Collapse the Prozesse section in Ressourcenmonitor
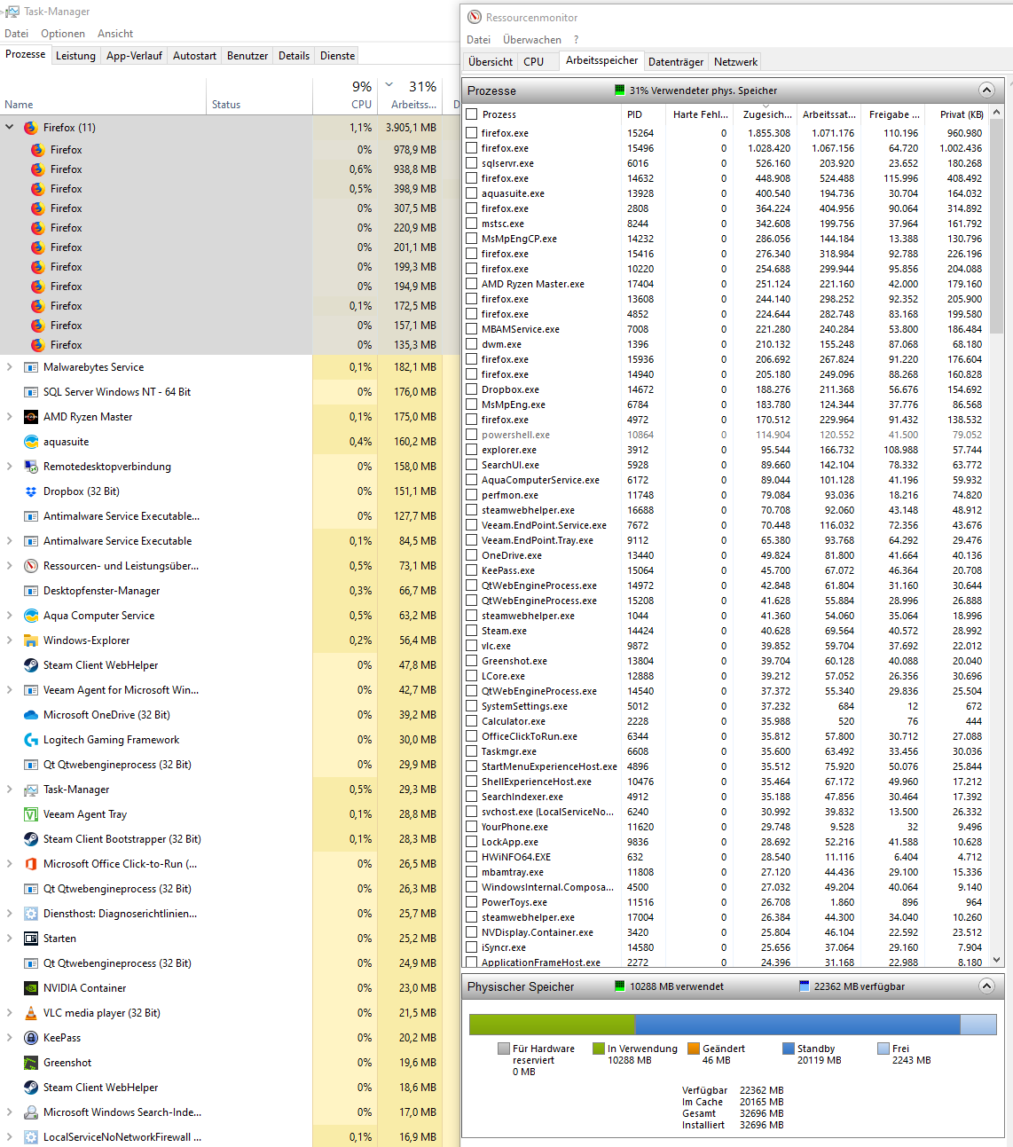Viewport: 1013px width, 1147px height. point(986,90)
